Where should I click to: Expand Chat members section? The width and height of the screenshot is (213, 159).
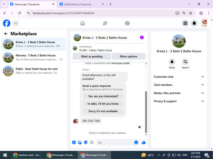click(179, 85)
